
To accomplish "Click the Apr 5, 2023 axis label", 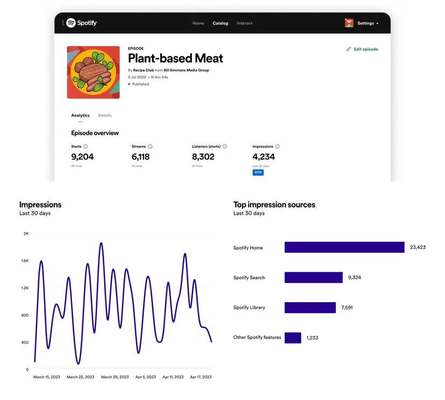I will point(146,377).
